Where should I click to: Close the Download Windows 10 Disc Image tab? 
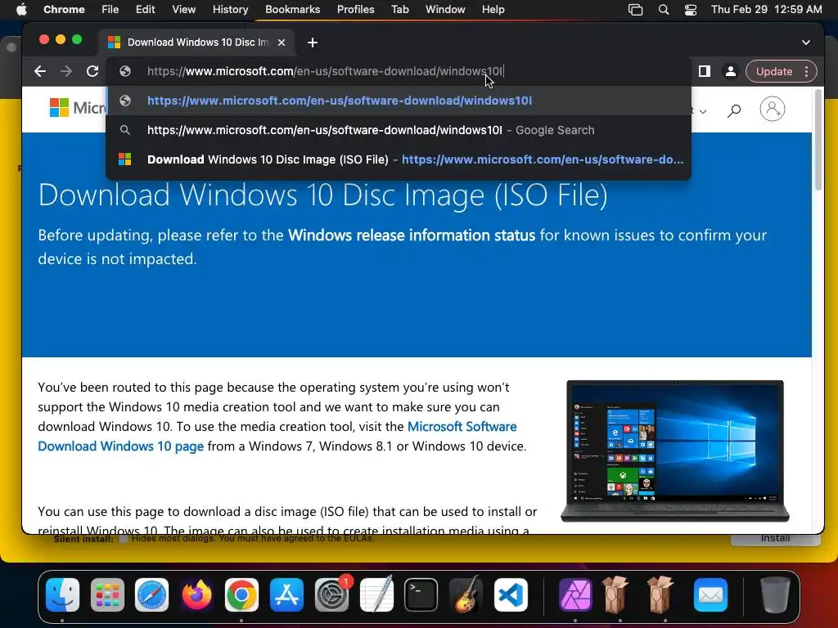point(282,43)
